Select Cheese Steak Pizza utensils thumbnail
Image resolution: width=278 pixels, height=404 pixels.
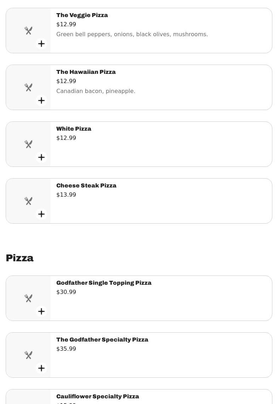[28, 201]
